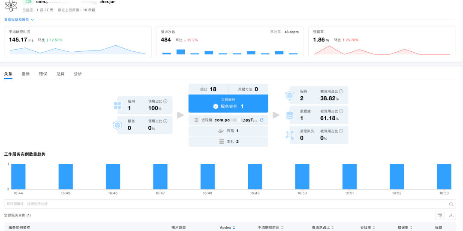Image resolution: width=463 pixels, height=231 pixels.
Task: Click info icon beside database 被调用占比
Action: coord(341,111)
